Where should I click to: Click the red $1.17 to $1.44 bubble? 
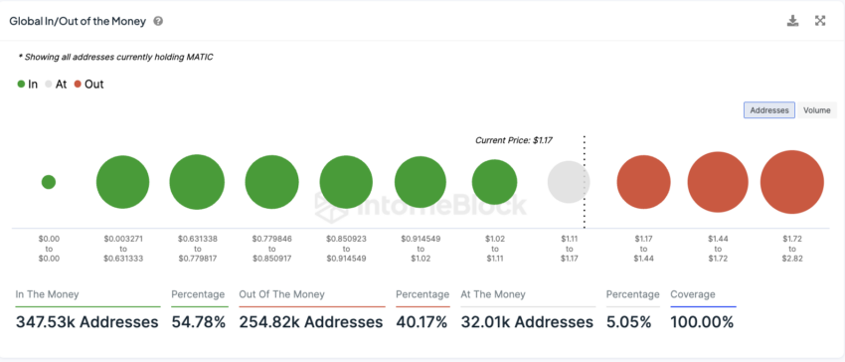[644, 182]
